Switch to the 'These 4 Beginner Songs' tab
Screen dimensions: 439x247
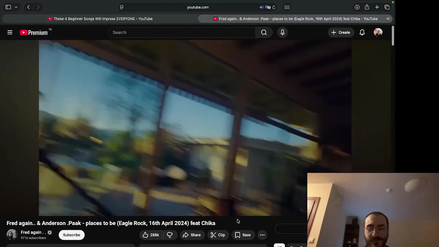tap(100, 19)
